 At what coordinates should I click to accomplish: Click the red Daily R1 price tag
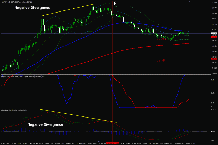pos(214,59)
